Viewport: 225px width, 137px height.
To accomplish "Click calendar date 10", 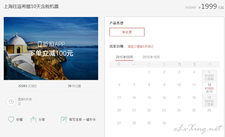I will (x=179, y=85).
